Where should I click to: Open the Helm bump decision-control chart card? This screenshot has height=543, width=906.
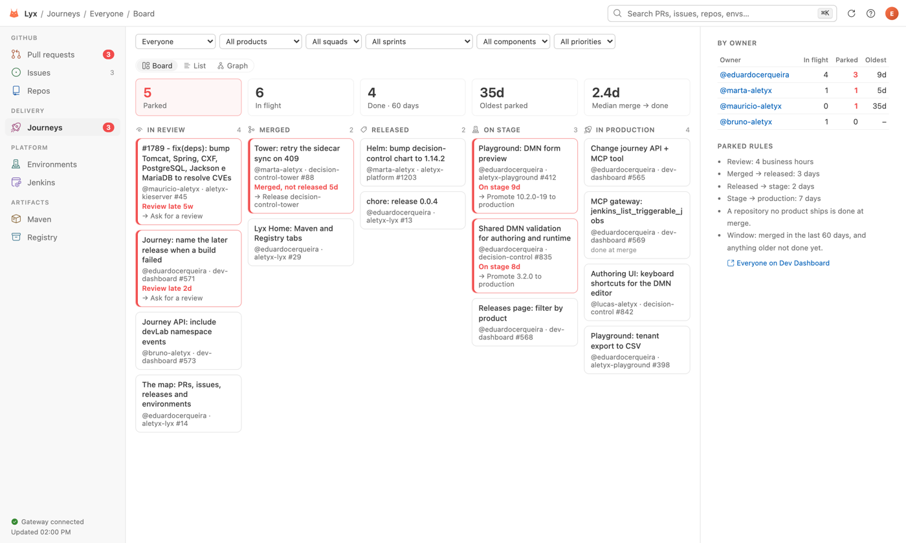(x=412, y=163)
